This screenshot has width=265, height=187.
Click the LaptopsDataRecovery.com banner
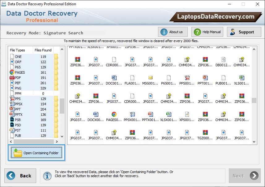[216, 17]
